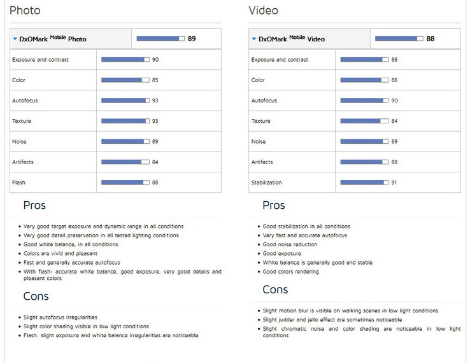Select the Photo Artifacts row label
The width and height of the screenshot is (470, 362).
point(23,162)
